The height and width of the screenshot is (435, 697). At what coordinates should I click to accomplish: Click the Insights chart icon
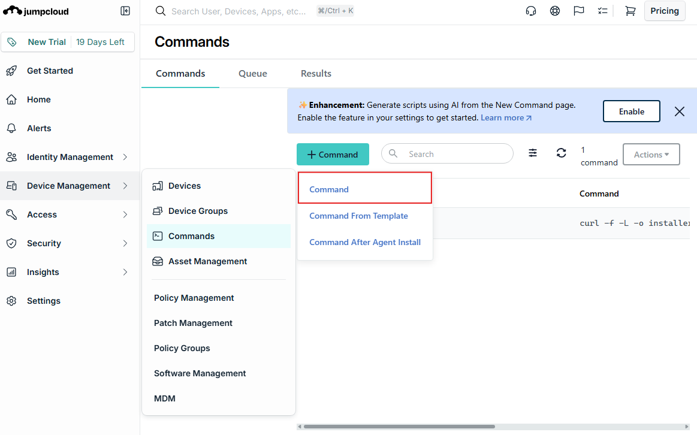(x=11, y=272)
